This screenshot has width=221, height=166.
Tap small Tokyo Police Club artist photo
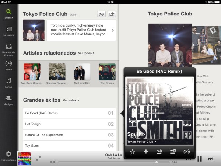click(34, 30)
